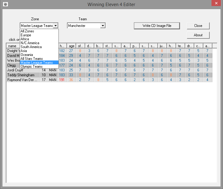Image resolution: width=223 pixels, height=189 pixels.
Task: Pick Oceania in the zone list
Action: pos(39,55)
